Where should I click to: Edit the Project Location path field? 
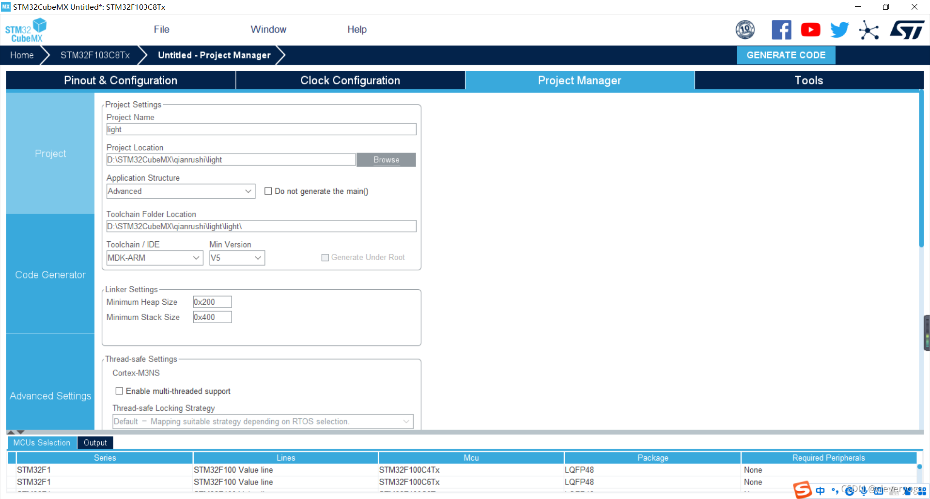pos(231,160)
